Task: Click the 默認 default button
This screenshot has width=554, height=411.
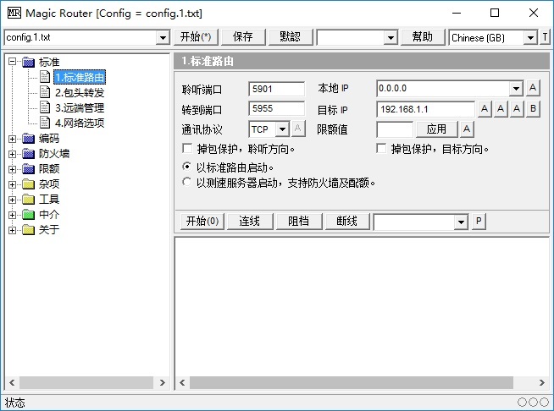Action: [291, 37]
